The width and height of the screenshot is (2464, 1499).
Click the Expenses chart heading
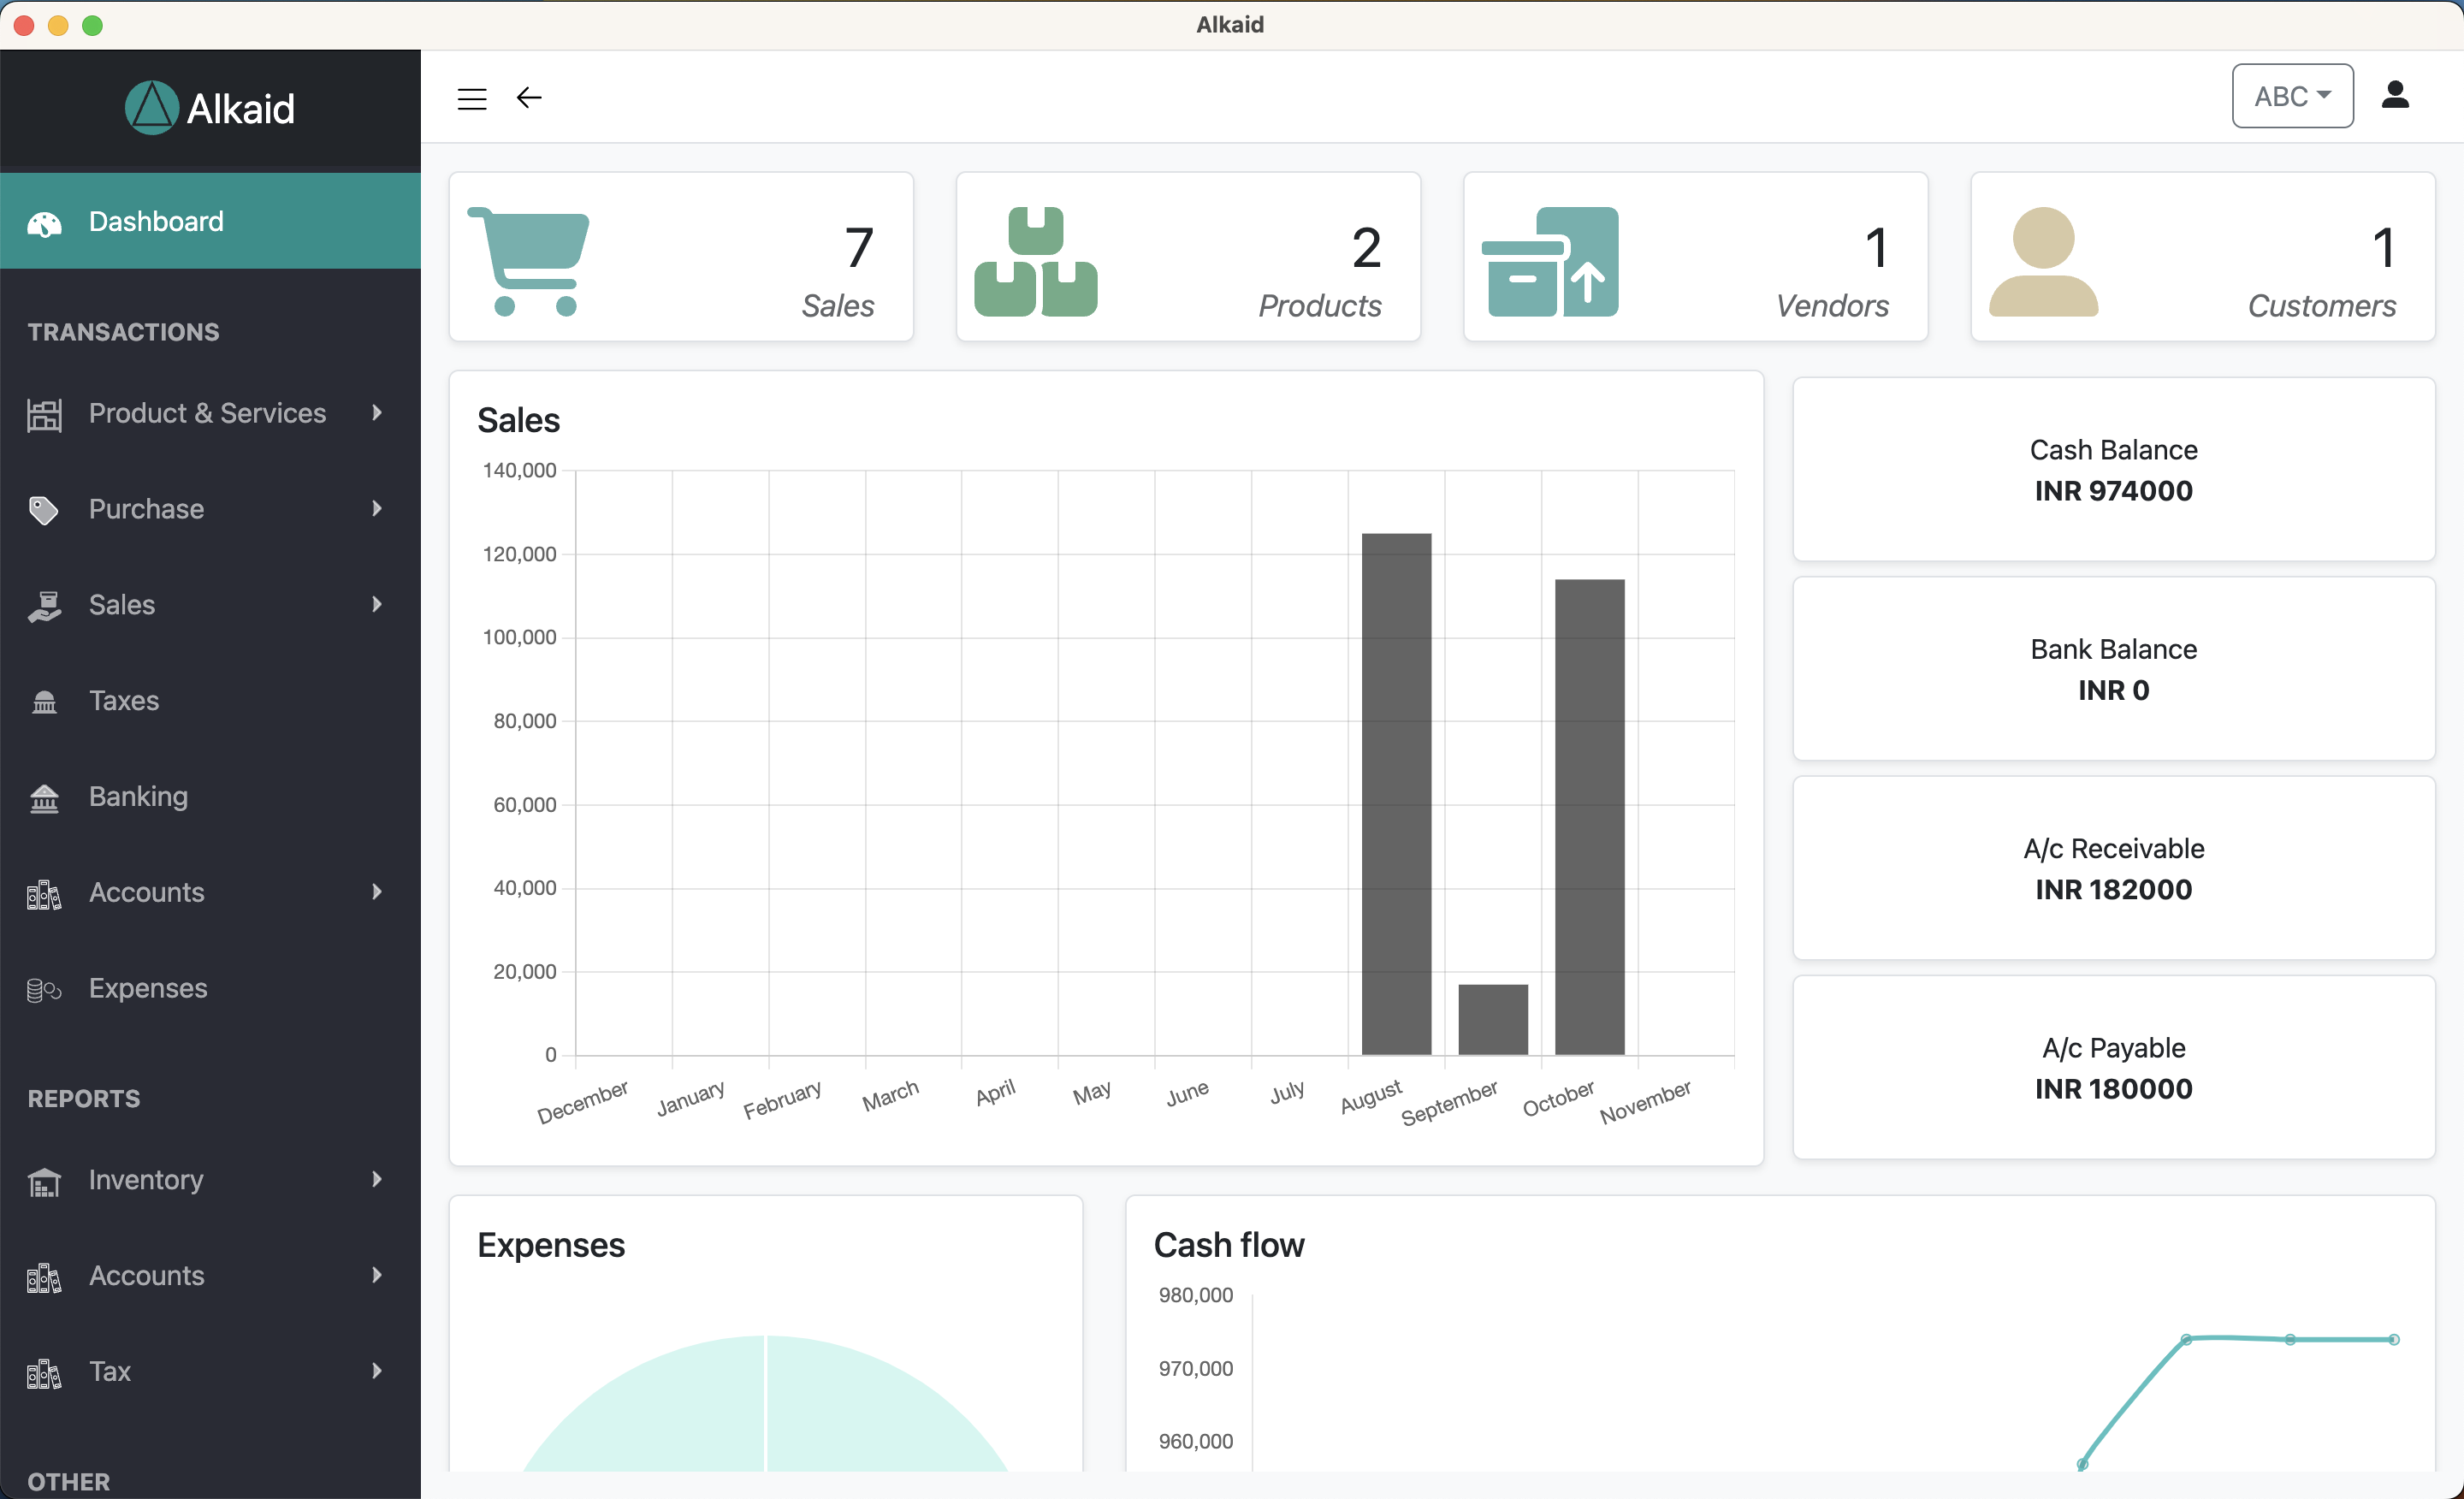point(551,1245)
